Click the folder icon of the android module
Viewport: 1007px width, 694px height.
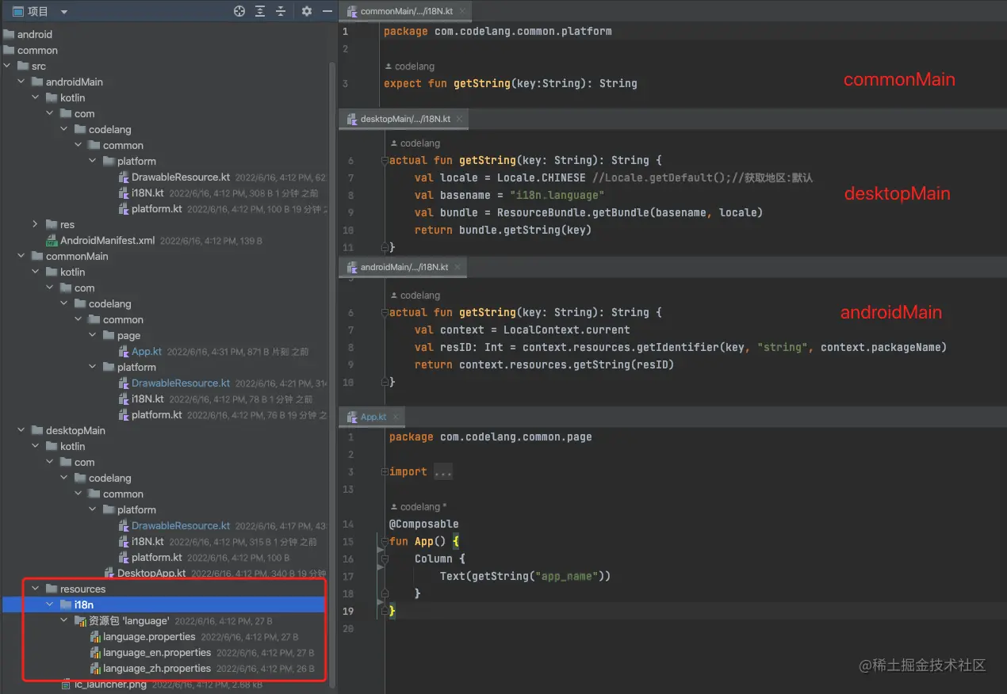(9, 35)
